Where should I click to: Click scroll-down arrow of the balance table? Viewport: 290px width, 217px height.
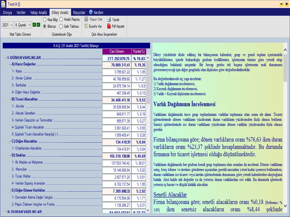[148, 210]
